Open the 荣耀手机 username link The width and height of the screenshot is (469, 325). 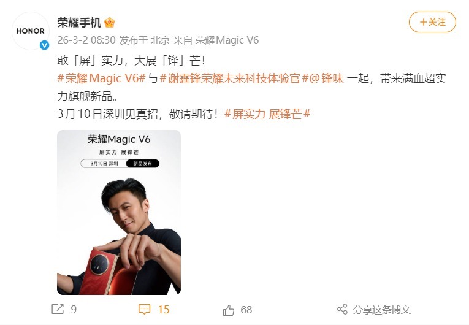coord(79,23)
